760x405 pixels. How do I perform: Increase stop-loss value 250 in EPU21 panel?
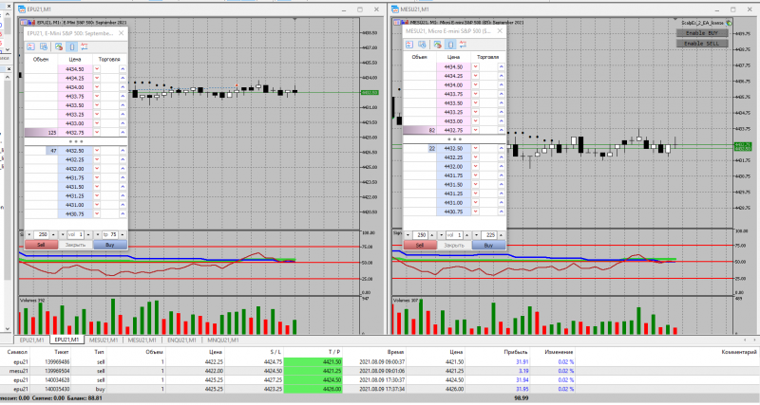(53, 234)
